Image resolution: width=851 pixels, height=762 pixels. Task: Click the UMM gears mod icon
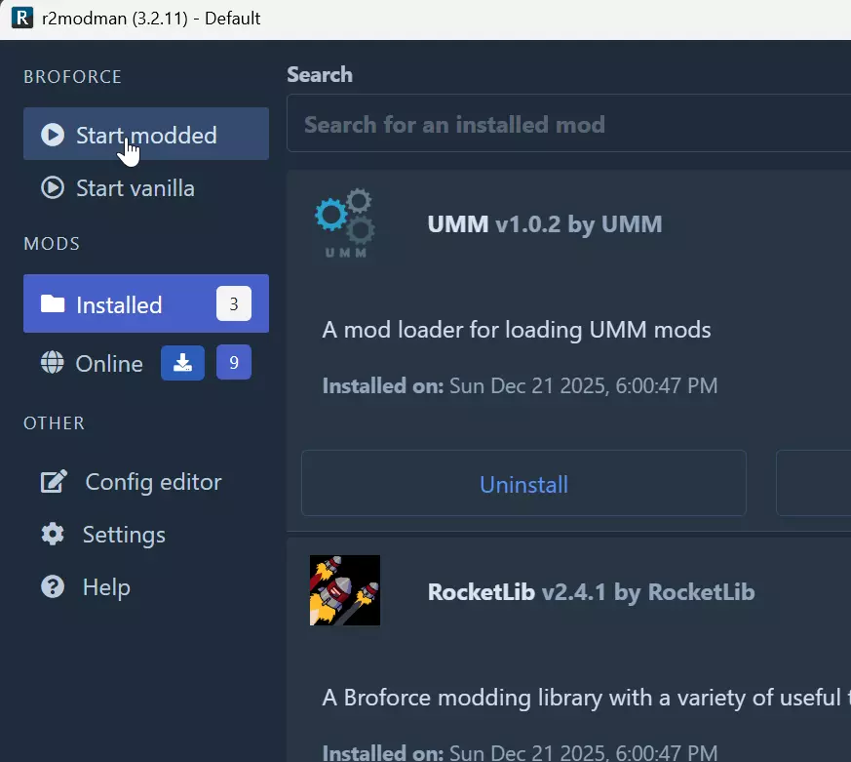point(345,223)
